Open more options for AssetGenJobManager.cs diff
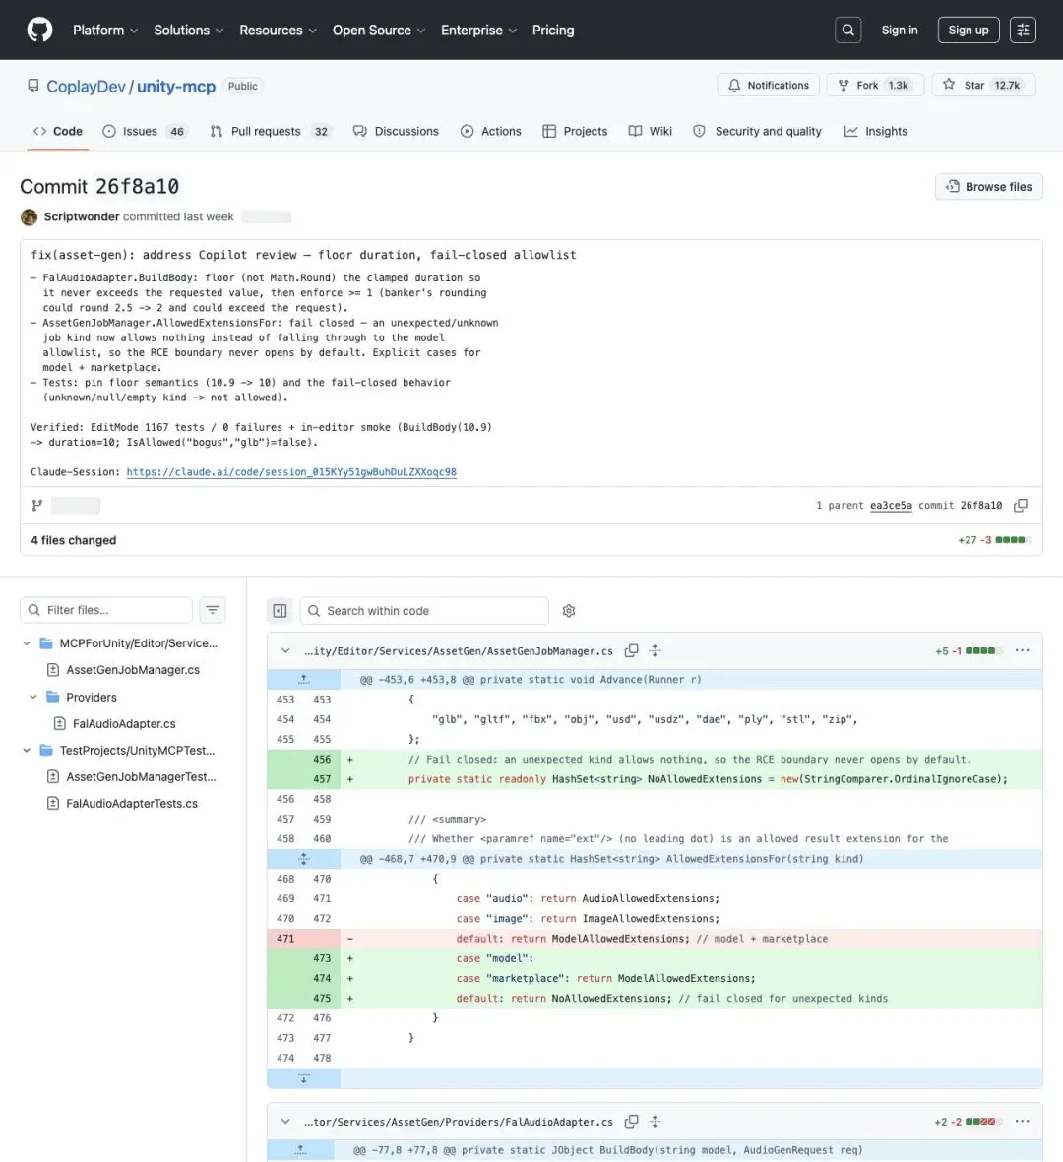1063x1162 pixels. [x=1023, y=650]
